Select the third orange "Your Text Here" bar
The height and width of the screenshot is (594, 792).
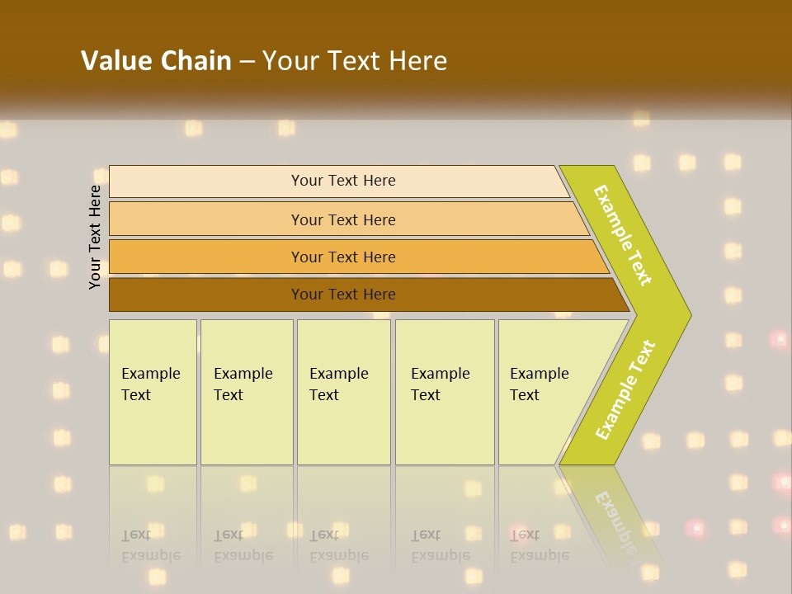[343, 257]
